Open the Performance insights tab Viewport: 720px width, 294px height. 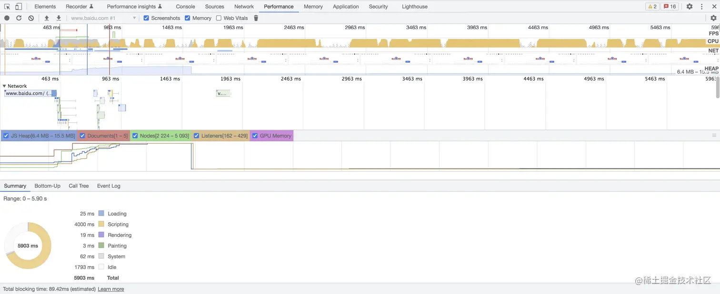pyautogui.click(x=134, y=7)
